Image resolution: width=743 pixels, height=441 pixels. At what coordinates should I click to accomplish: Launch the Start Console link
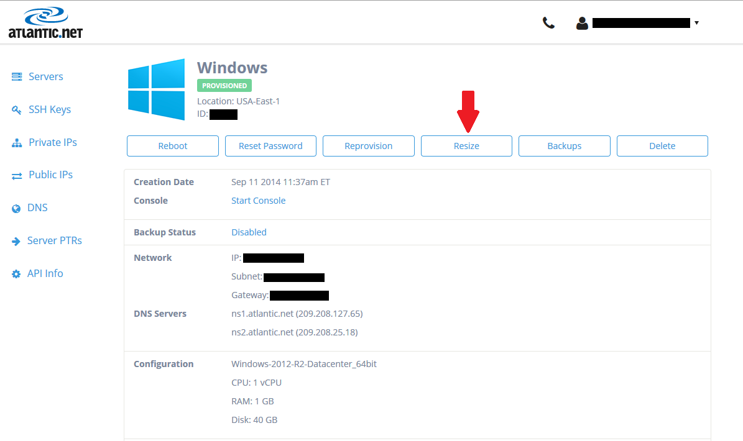258,201
